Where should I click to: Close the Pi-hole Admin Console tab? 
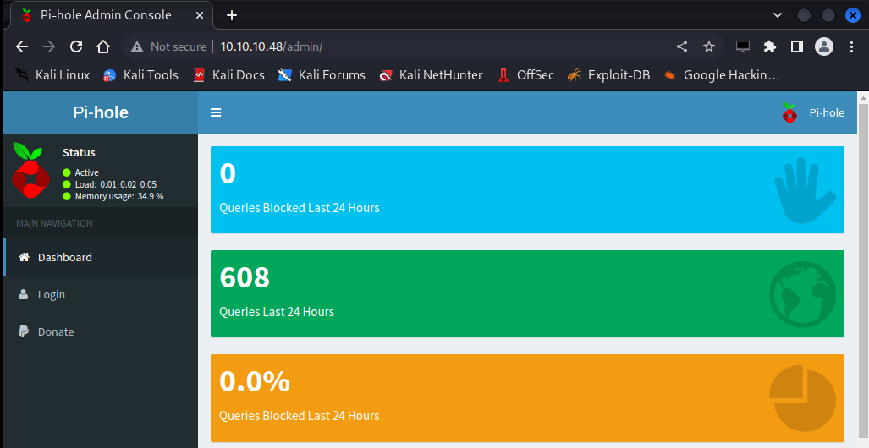click(200, 15)
